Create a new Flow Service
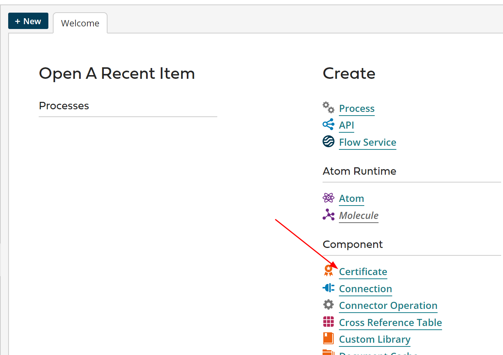503x355 pixels. (367, 142)
